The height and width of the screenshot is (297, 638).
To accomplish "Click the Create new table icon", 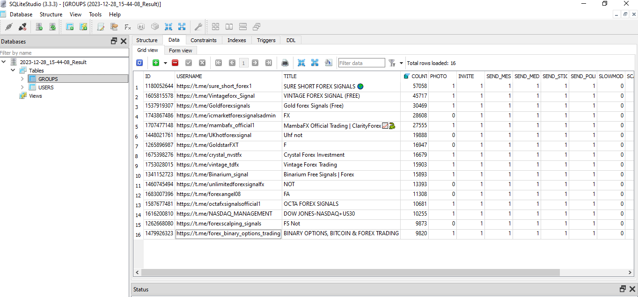I will (70, 27).
